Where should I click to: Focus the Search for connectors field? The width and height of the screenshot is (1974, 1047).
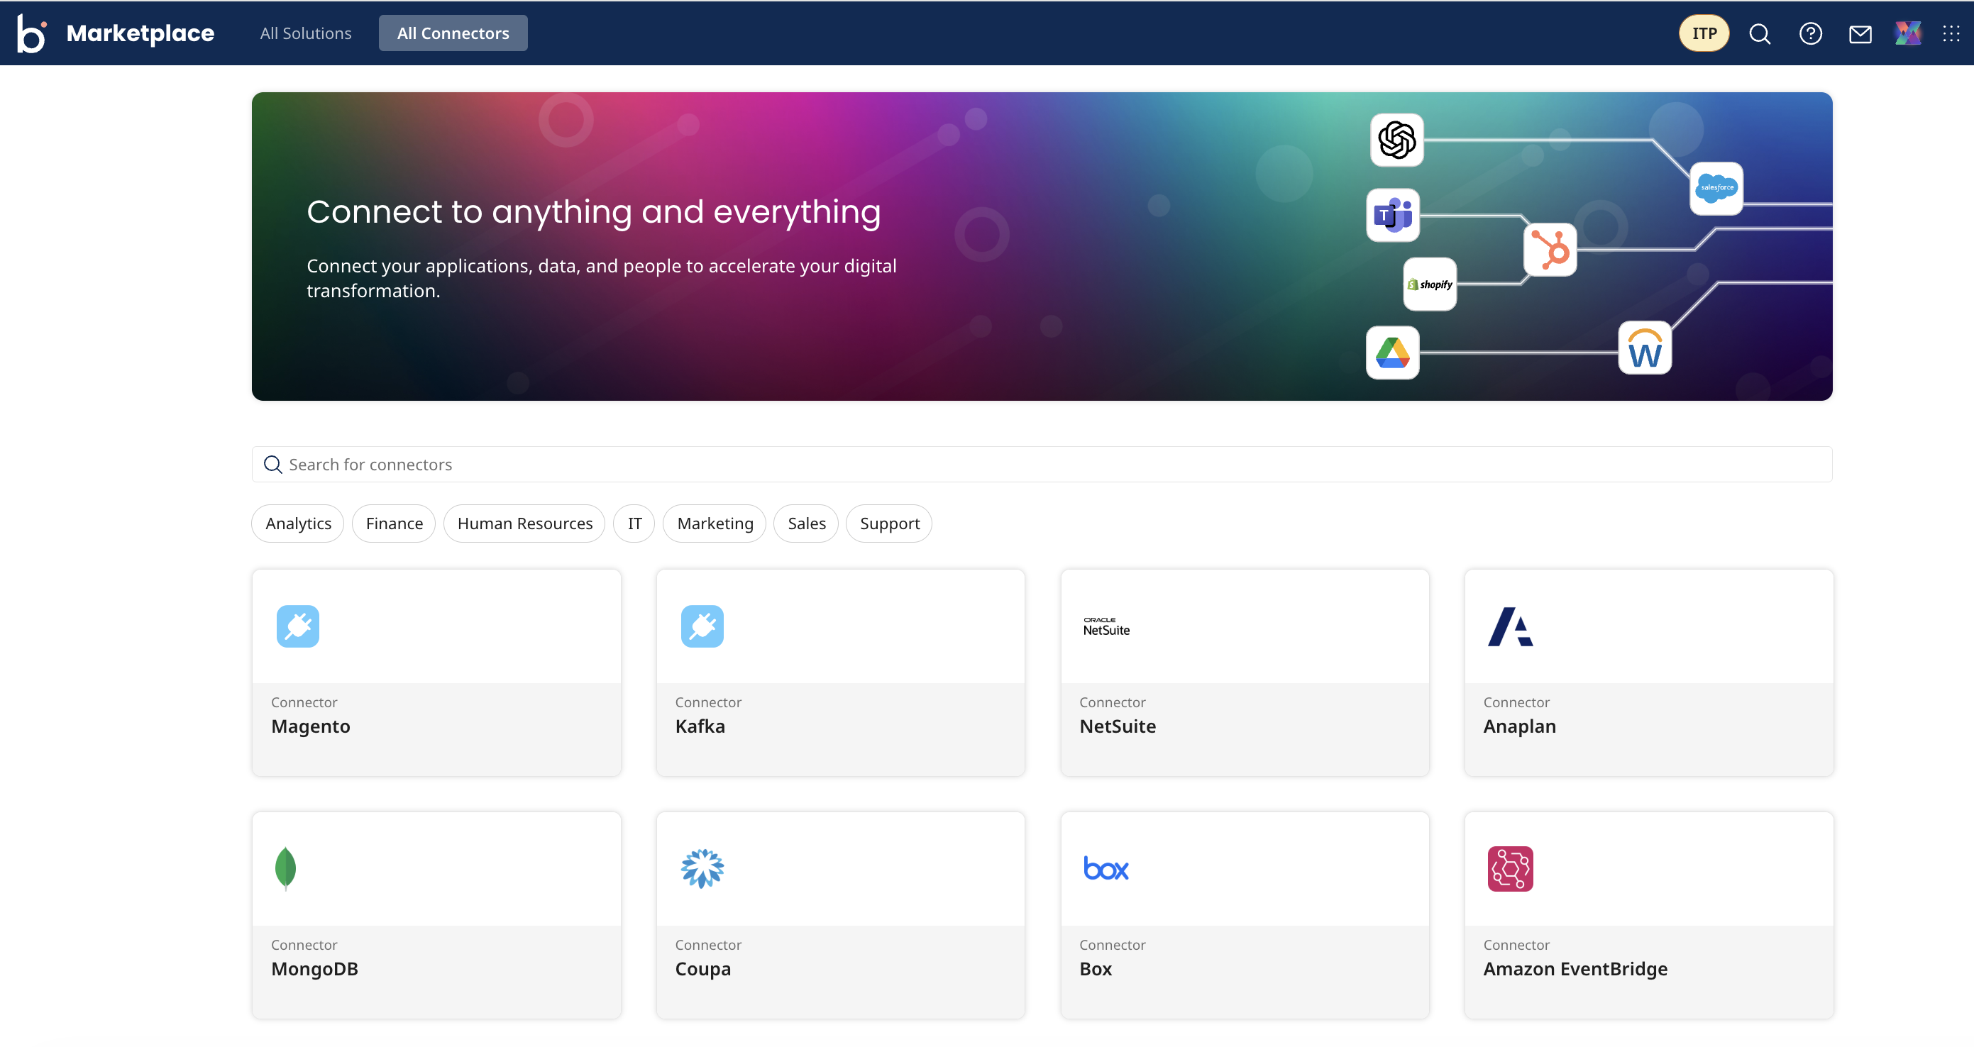[x=1042, y=464]
